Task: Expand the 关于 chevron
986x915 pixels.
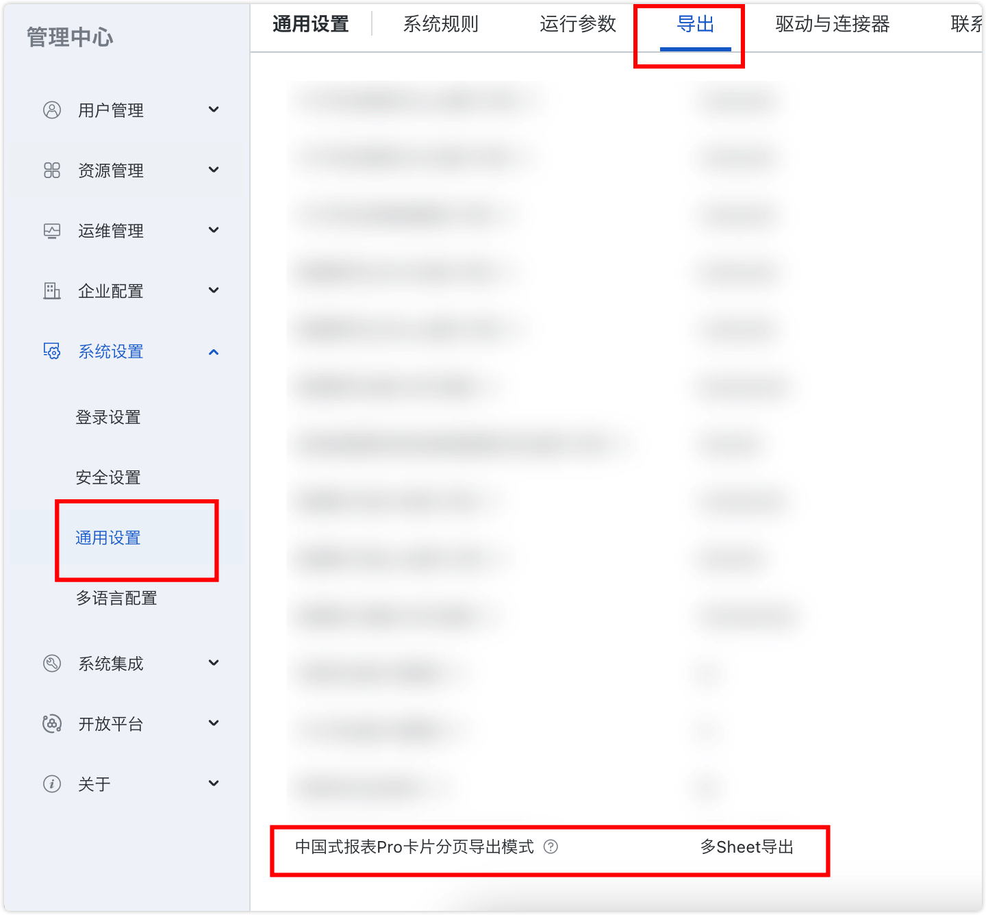Action: coord(214,784)
